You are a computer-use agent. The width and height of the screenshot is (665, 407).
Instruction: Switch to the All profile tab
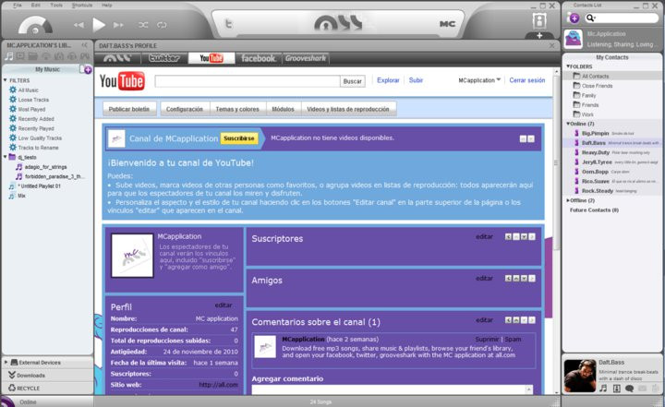pos(117,58)
